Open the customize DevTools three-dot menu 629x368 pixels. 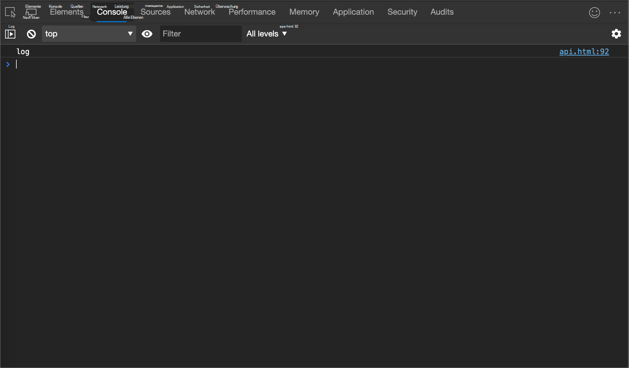(615, 12)
